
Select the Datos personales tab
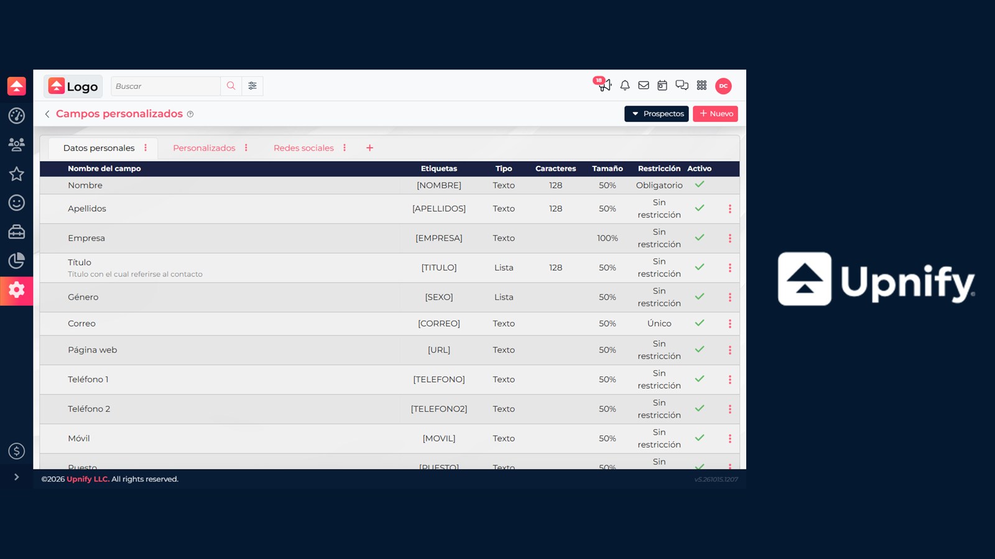tap(99, 148)
